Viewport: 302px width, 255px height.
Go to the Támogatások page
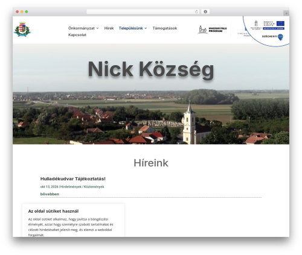(x=165, y=28)
